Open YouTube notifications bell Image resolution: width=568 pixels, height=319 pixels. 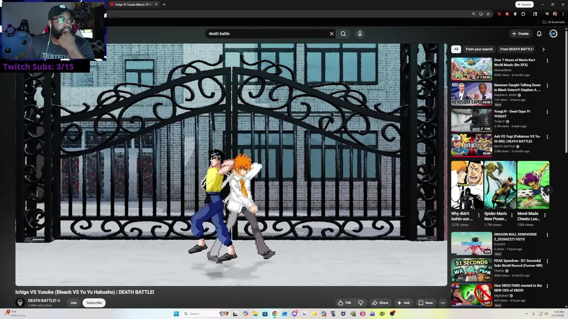pos(539,34)
